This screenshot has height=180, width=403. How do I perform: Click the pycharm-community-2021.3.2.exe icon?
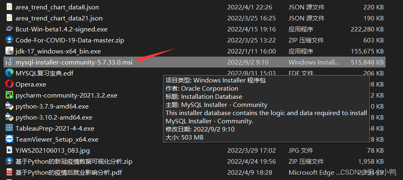coord(9,95)
